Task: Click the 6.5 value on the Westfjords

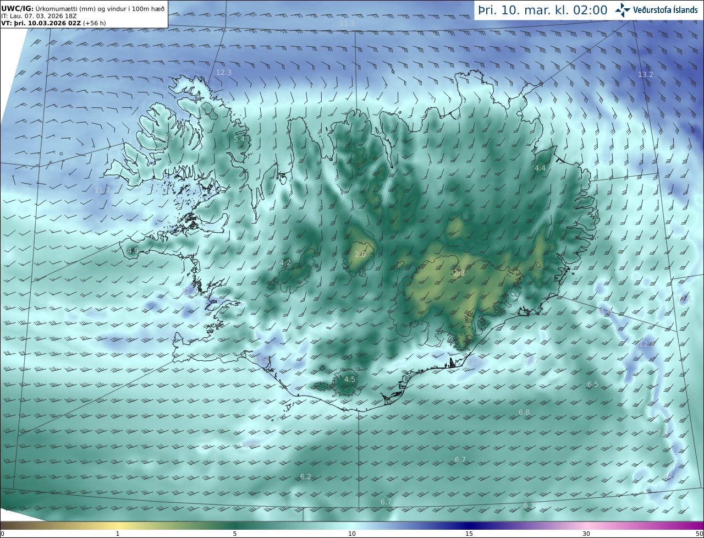Action: (x=169, y=137)
